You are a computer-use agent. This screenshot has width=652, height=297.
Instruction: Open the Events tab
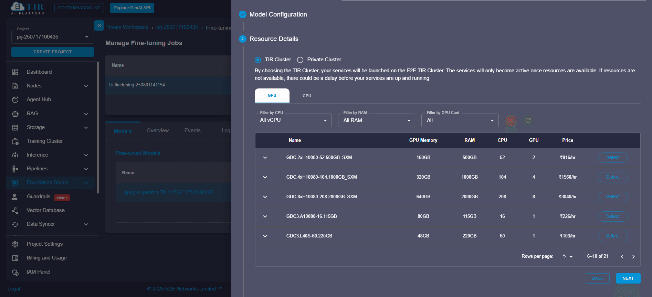coord(192,131)
